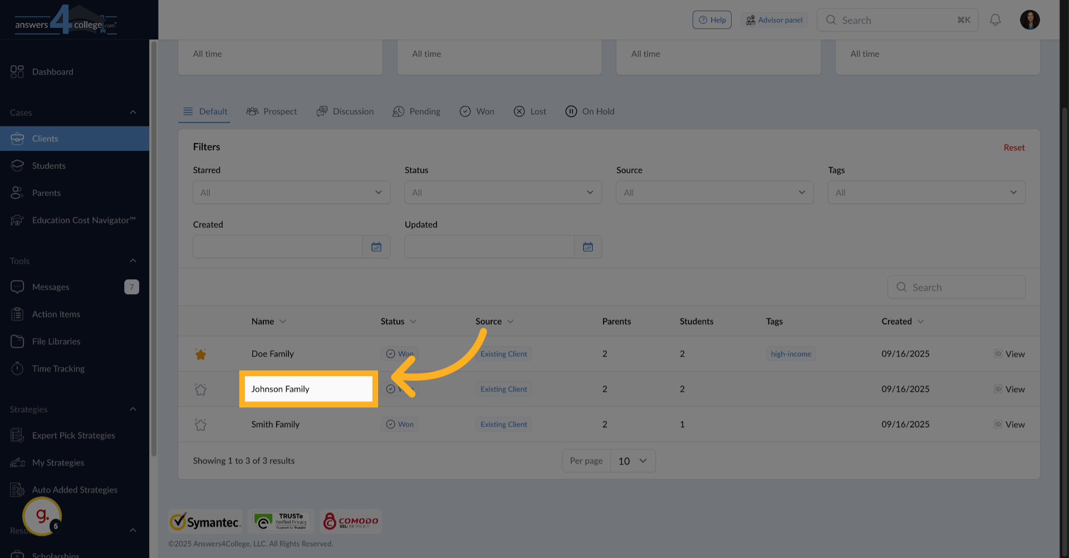The width and height of the screenshot is (1069, 558).
Task: Go to Education Cost Navigator
Action: pyautogui.click(x=84, y=220)
